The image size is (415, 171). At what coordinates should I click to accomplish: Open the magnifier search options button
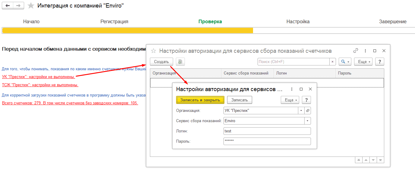tap(345, 62)
